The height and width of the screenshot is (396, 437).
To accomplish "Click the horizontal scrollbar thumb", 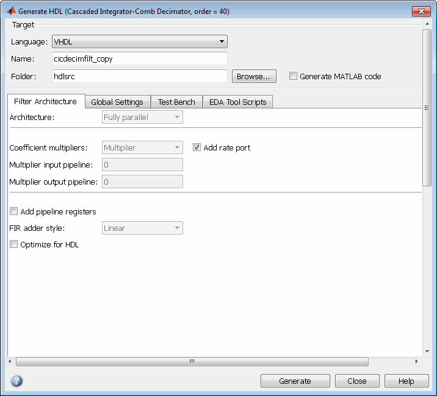I will click(192, 361).
